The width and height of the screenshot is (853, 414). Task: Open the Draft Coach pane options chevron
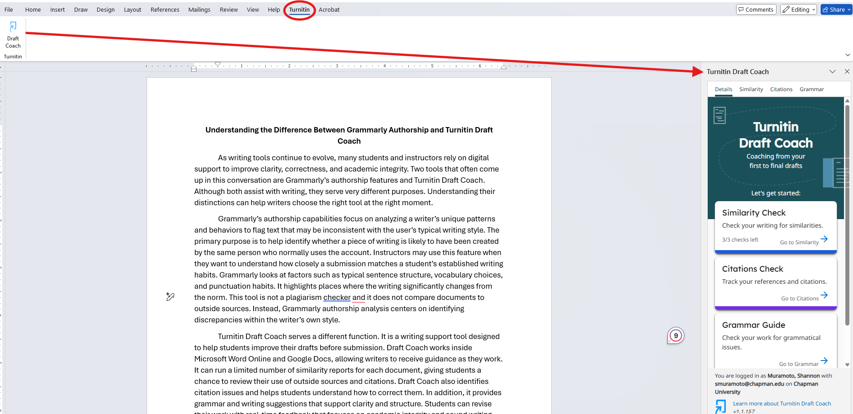[x=832, y=71]
